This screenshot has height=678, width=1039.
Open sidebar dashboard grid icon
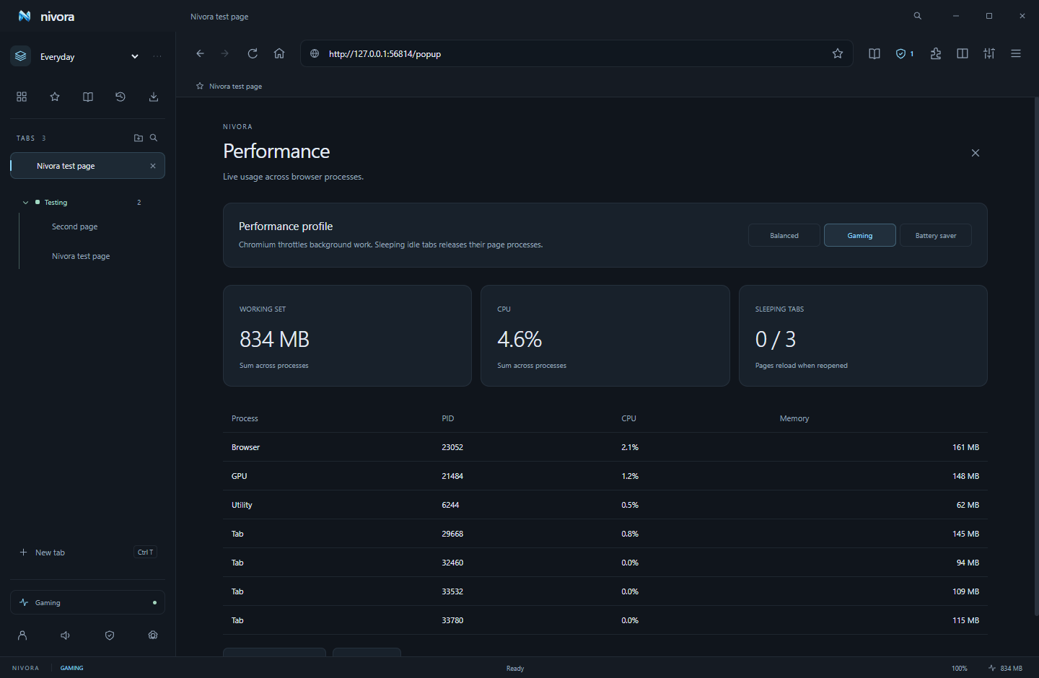(x=22, y=97)
